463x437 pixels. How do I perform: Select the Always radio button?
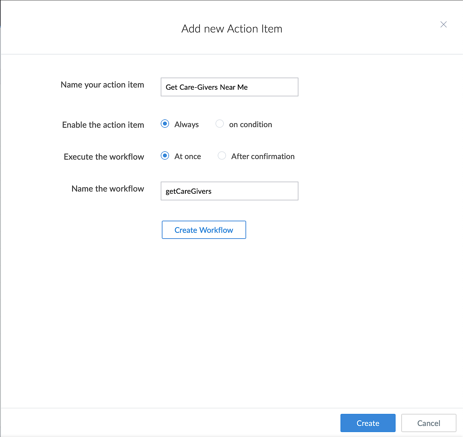[165, 124]
